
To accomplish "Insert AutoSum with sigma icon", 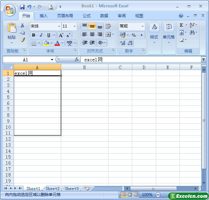I will (182, 25).
